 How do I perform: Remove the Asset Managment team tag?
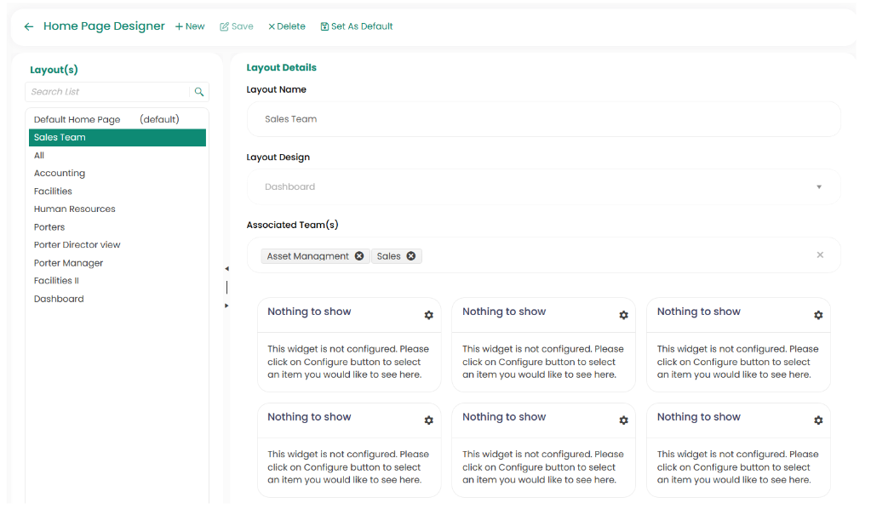[x=359, y=256]
